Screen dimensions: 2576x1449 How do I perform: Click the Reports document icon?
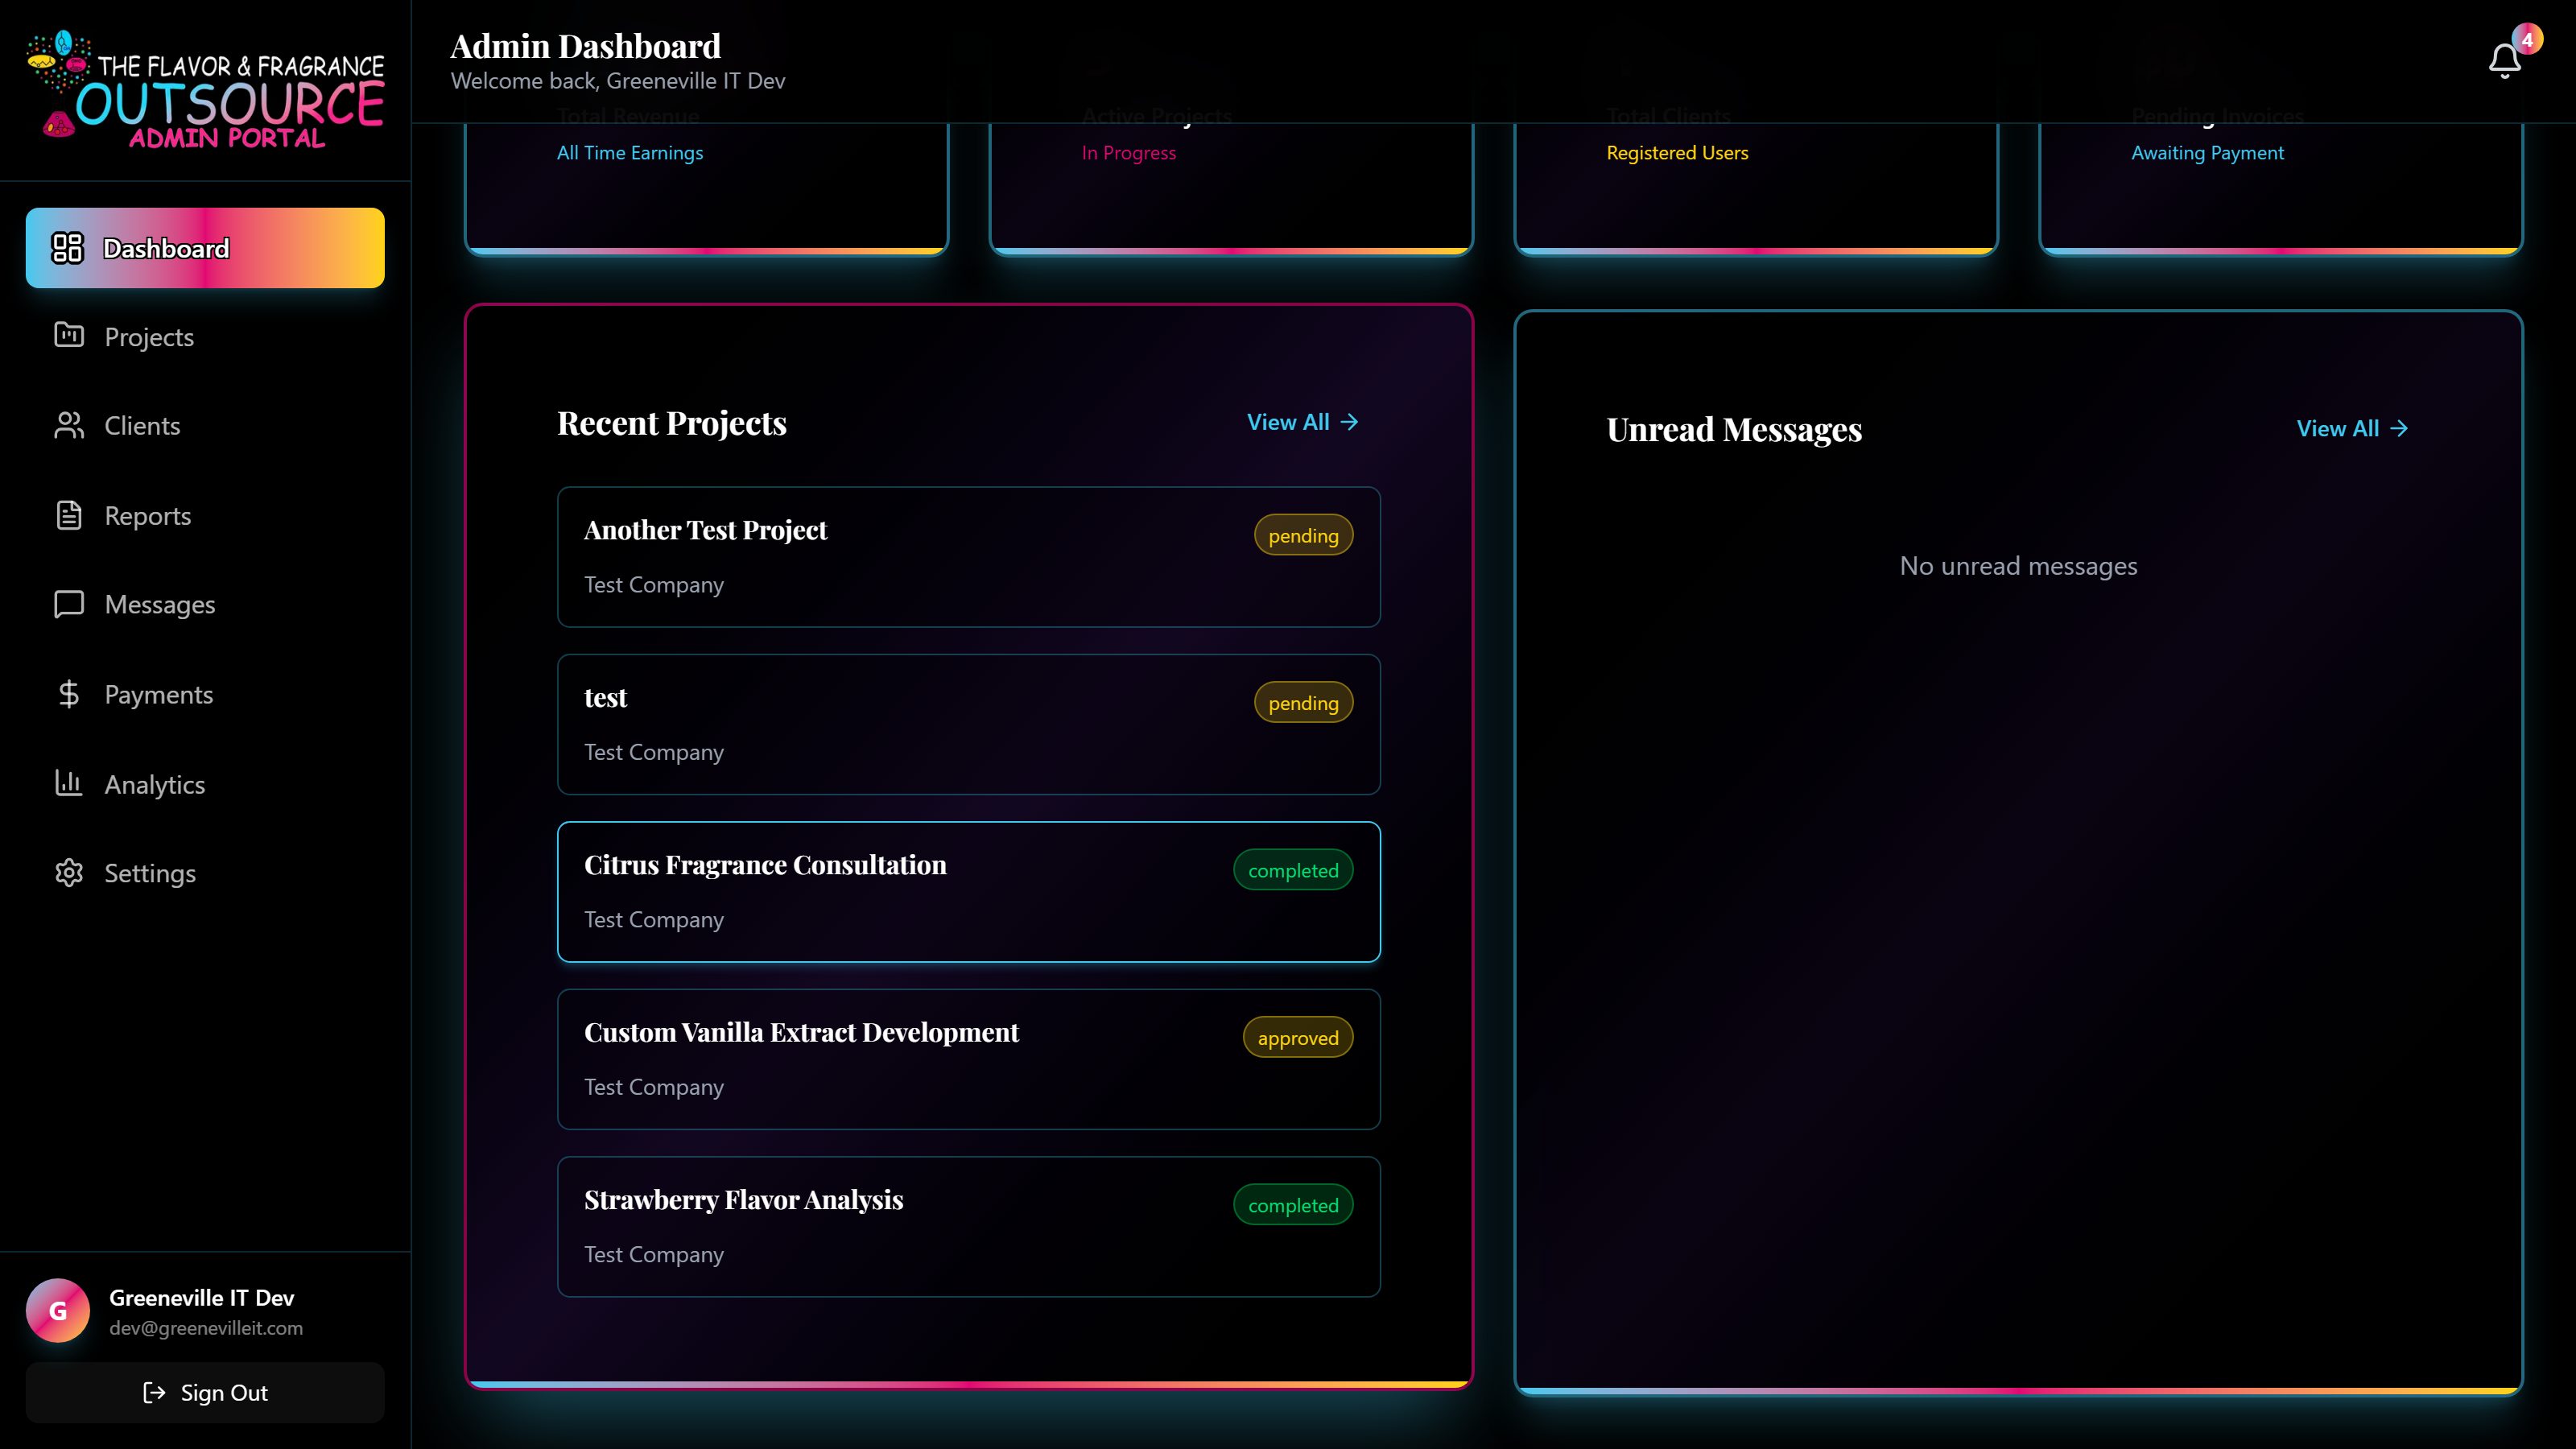[67, 515]
